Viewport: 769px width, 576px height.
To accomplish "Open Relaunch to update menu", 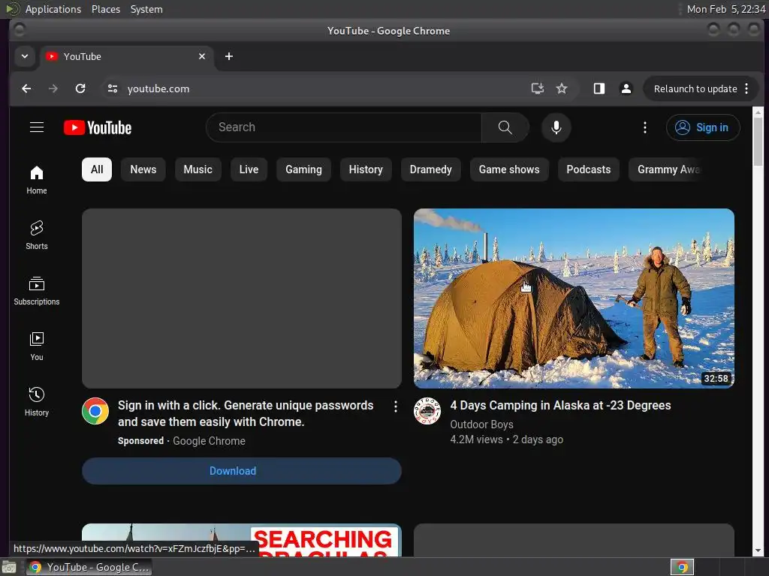I will pyautogui.click(x=701, y=88).
